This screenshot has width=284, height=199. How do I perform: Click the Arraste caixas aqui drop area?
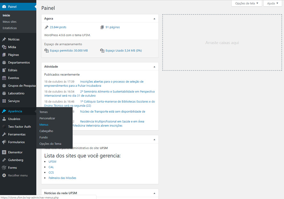[x=222, y=43]
